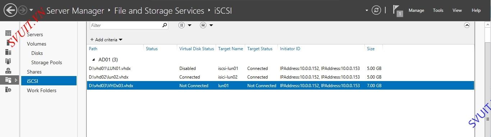Viewport: 491px width, 137px height.
Task: Click the File and Storage Services sidebar icon
Action: click(x=8, y=80)
